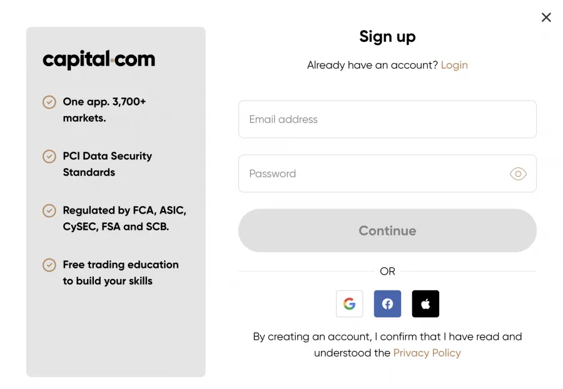563x389 pixels.
Task: Focus the Email address field
Action: tap(387, 119)
